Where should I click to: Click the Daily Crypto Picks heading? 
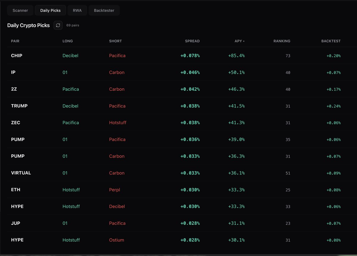coord(29,25)
